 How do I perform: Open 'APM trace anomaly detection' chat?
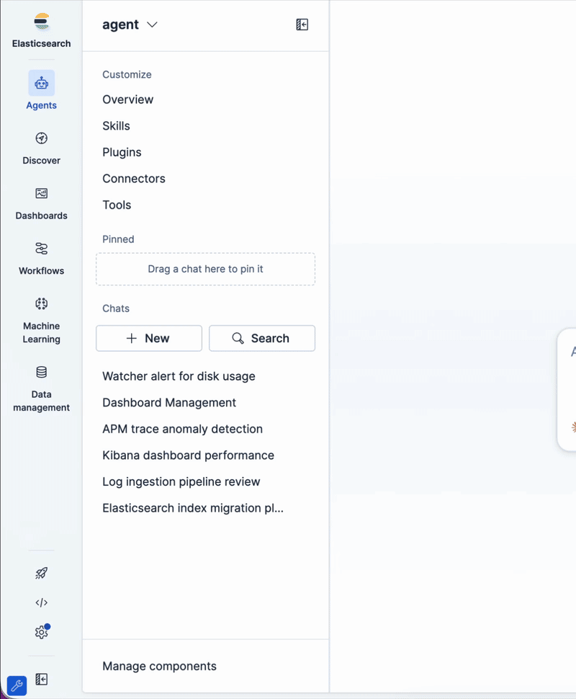point(183,429)
